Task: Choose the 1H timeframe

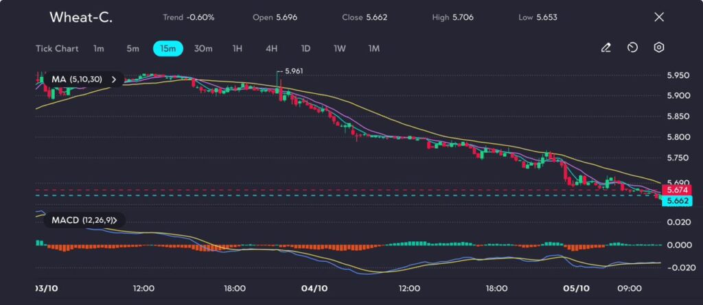Action: click(x=238, y=49)
